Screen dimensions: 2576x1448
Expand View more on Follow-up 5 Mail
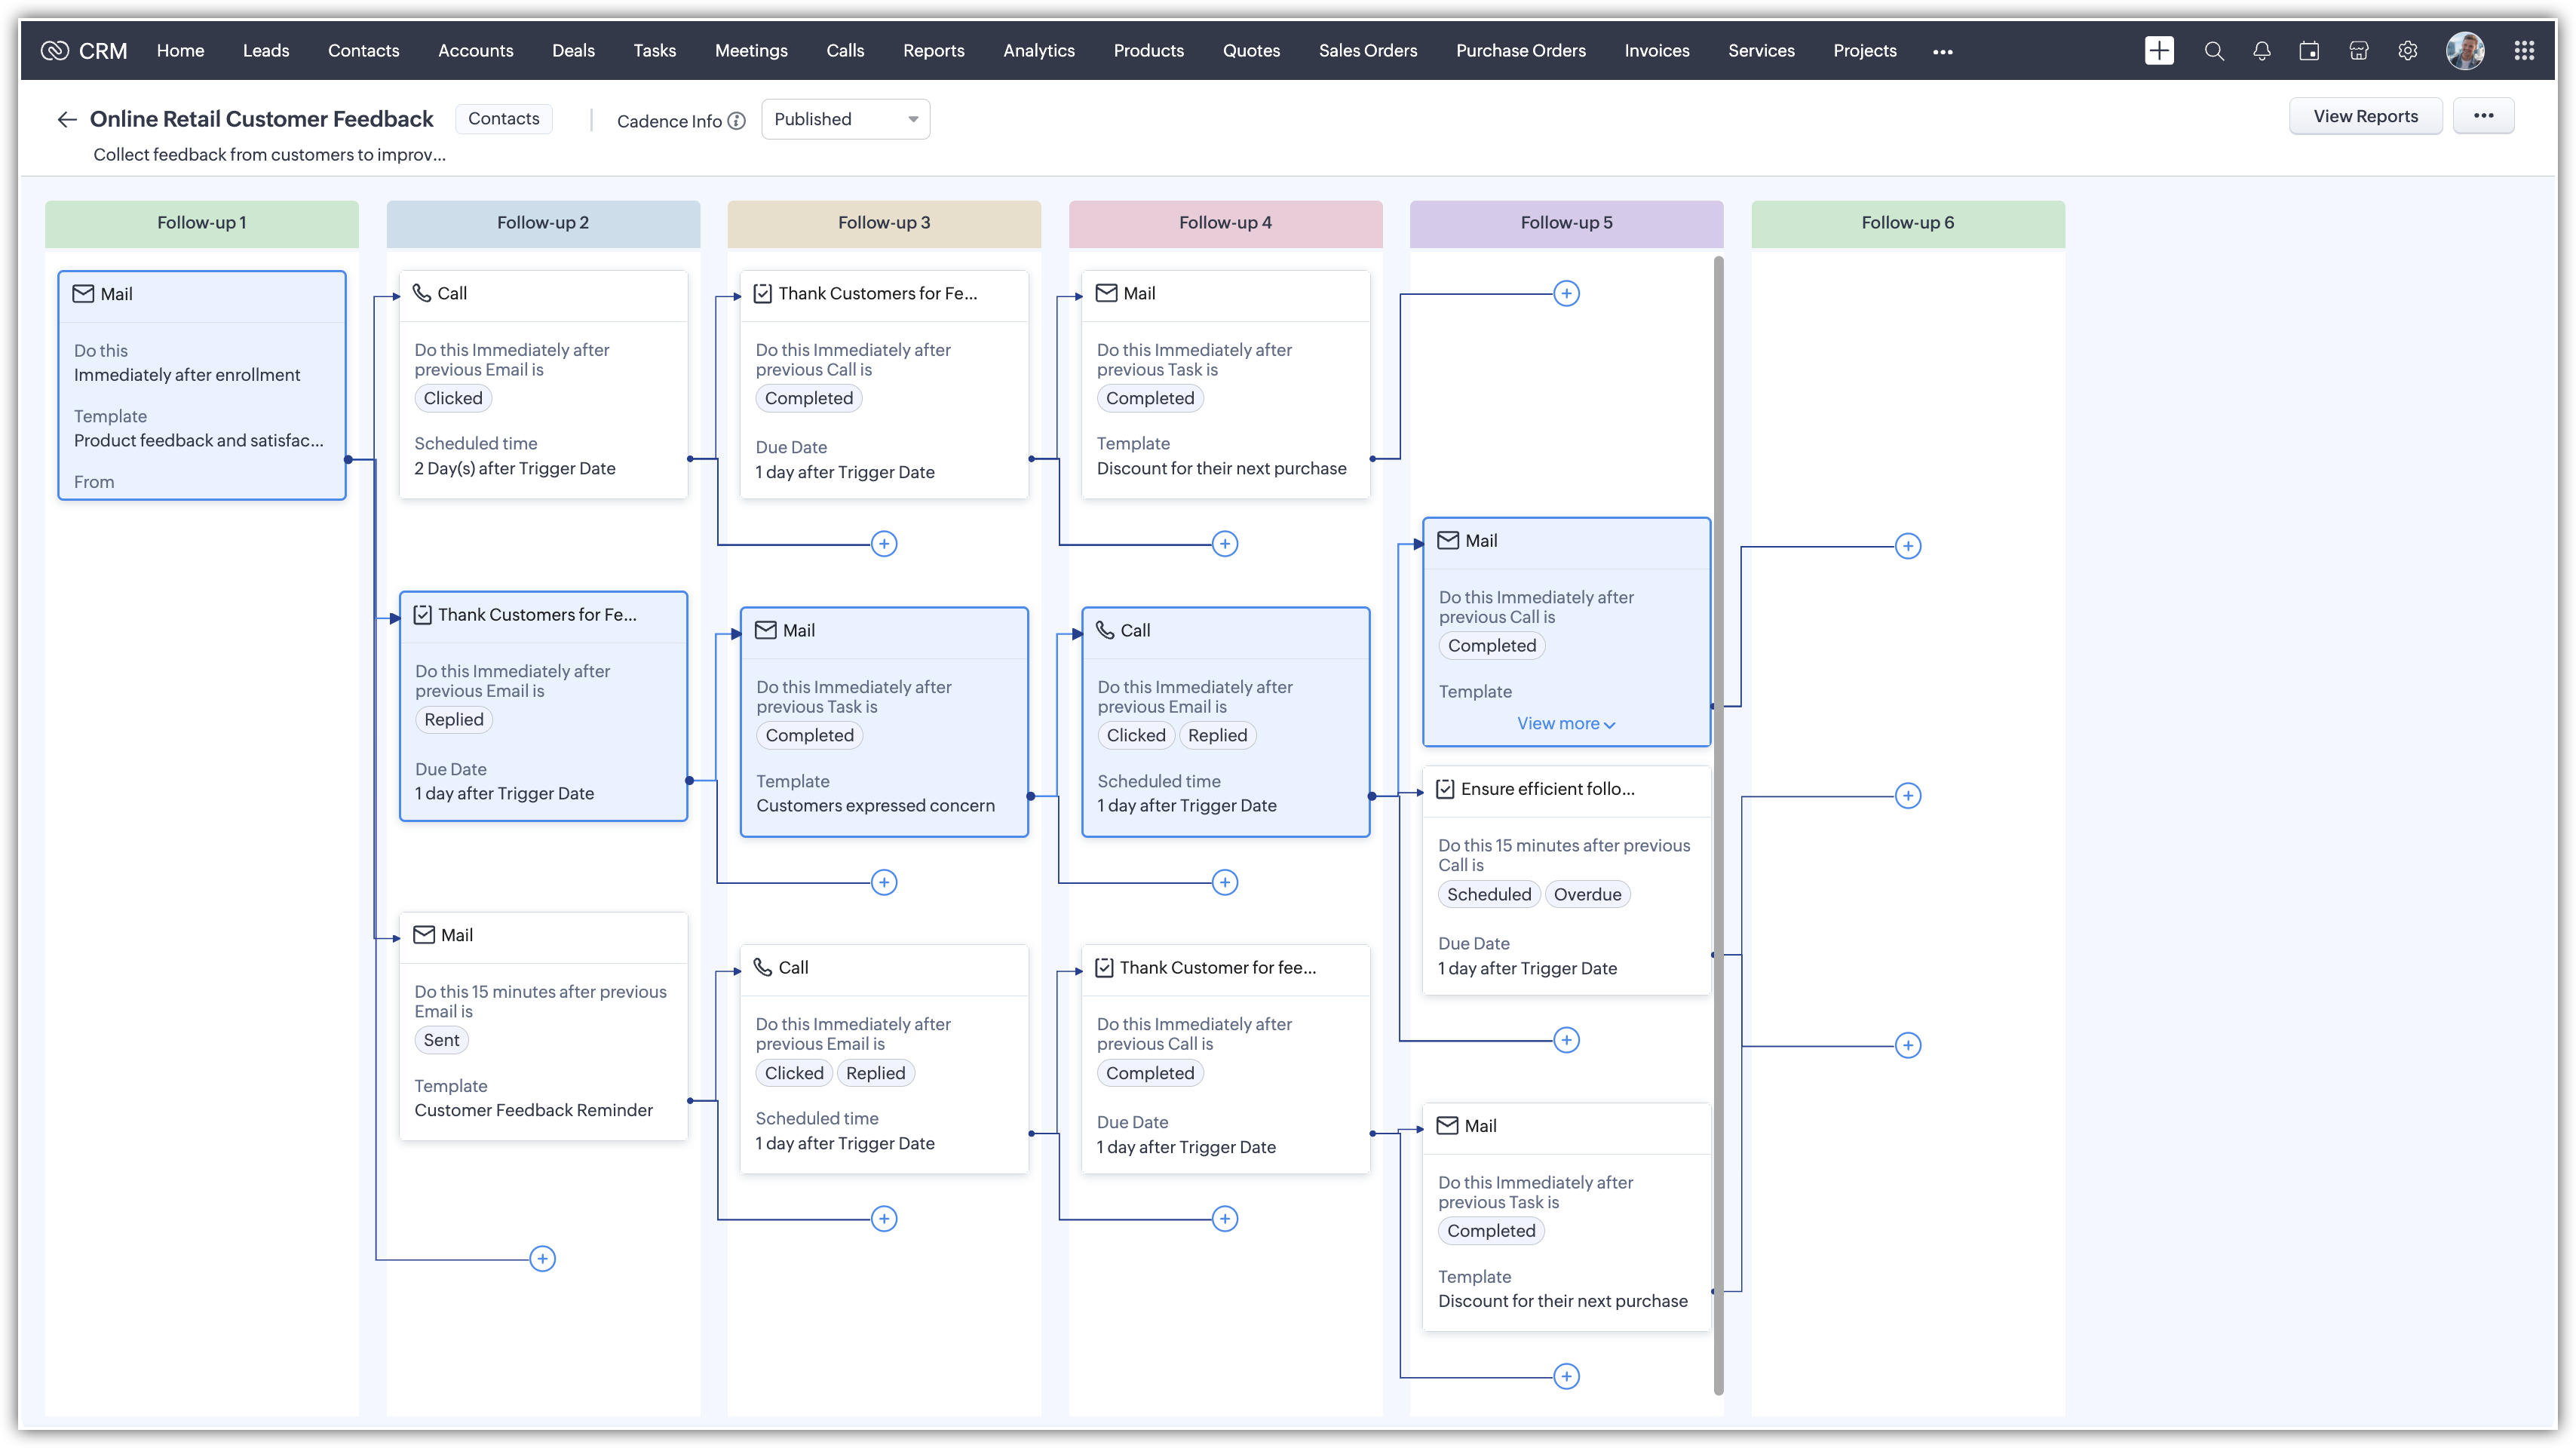point(1565,724)
